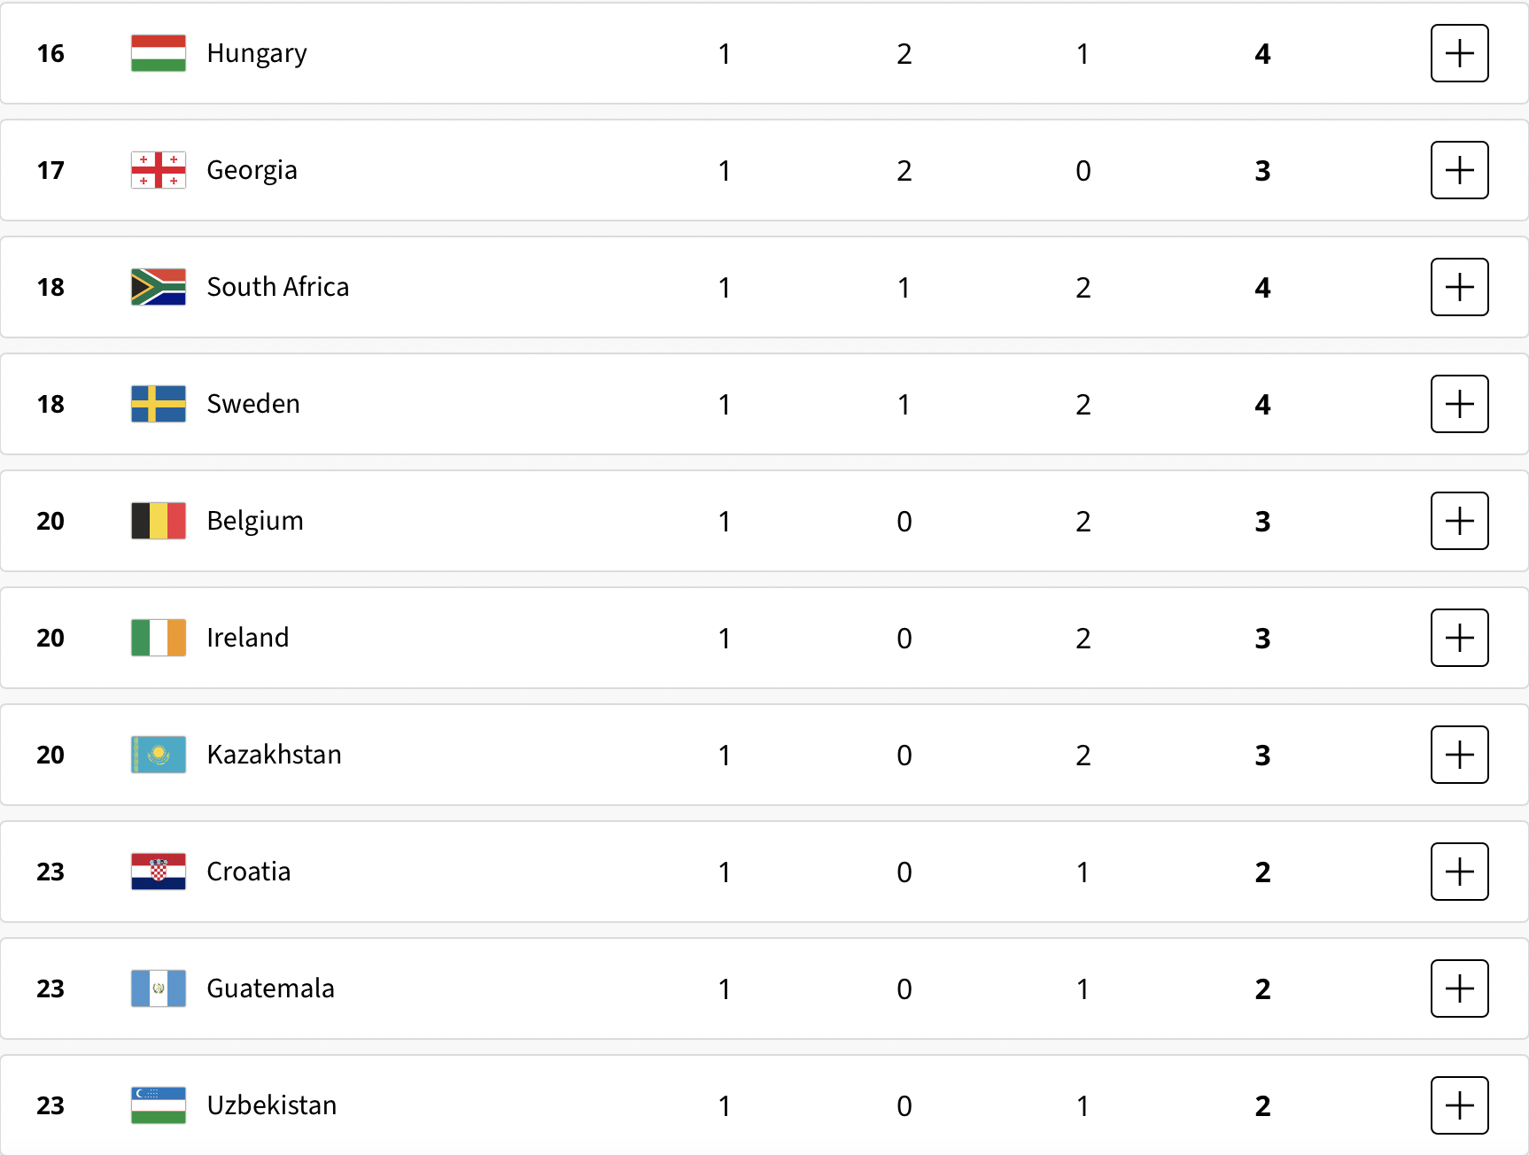Select the Croatia flag icon
The width and height of the screenshot is (1529, 1155).
pyautogui.click(x=159, y=872)
